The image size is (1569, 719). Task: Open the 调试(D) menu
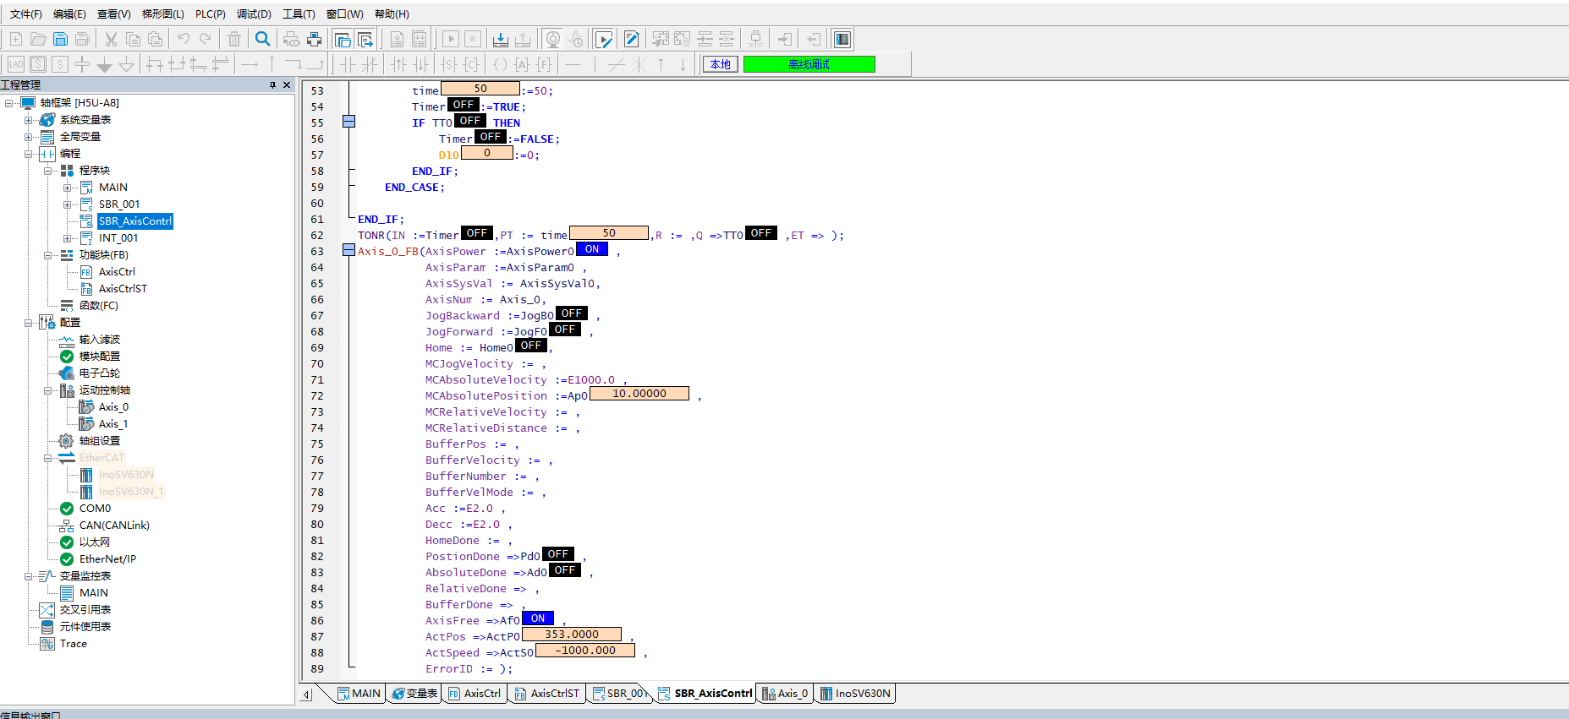[254, 14]
